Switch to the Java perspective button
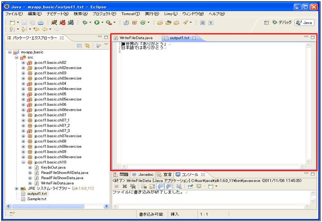 click(x=304, y=23)
